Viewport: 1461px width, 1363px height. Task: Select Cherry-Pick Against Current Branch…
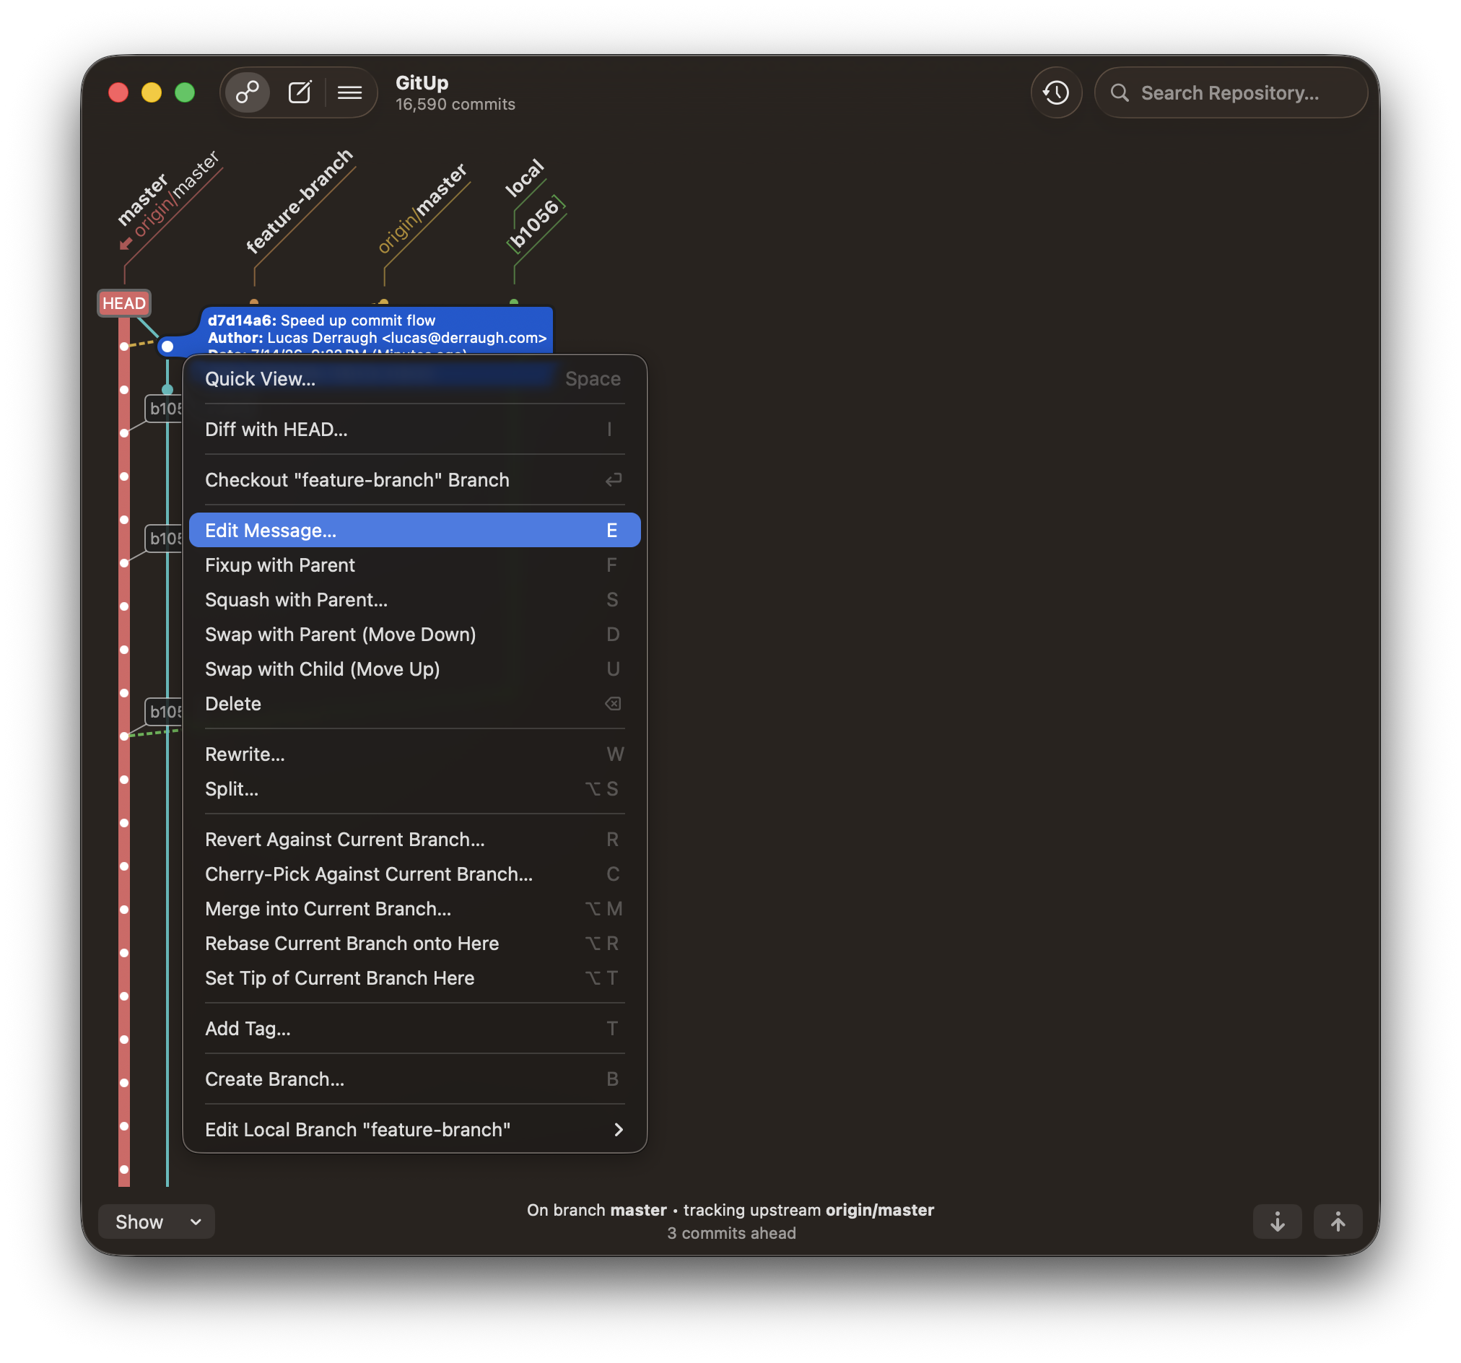click(414, 874)
